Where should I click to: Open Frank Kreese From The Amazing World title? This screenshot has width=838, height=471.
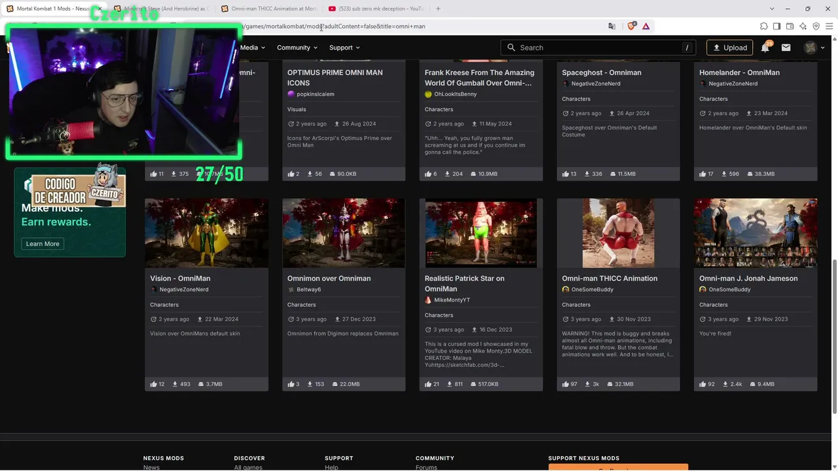[479, 78]
